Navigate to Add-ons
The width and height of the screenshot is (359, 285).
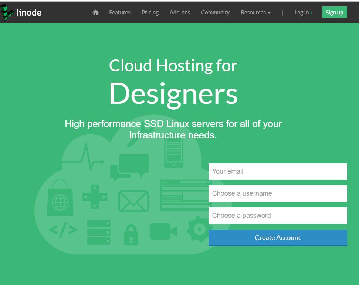point(180,13)
